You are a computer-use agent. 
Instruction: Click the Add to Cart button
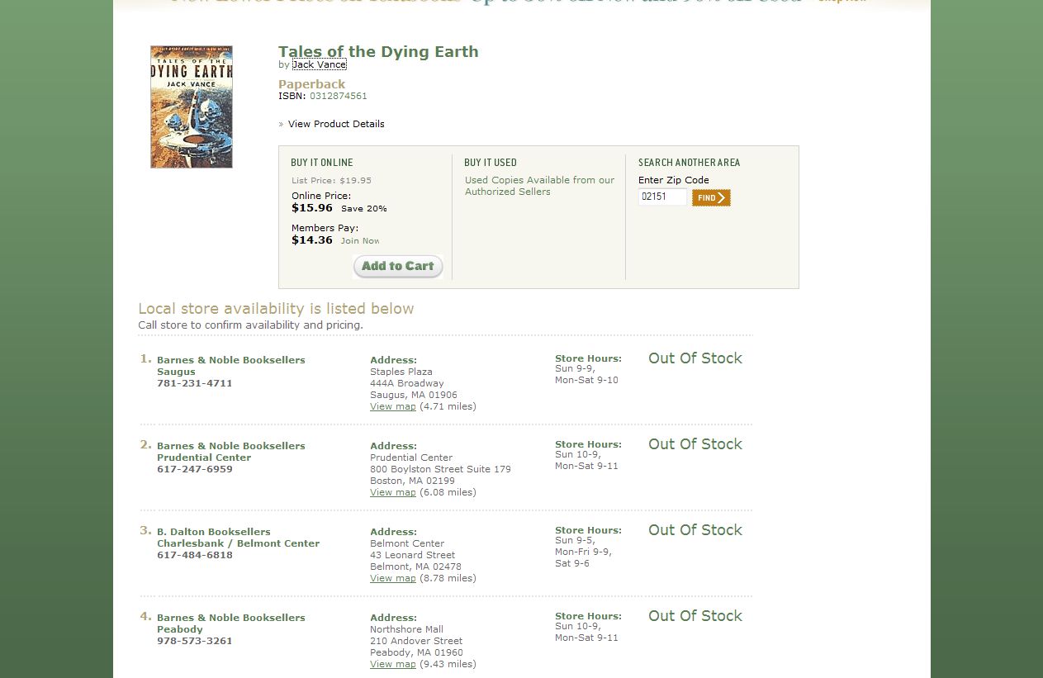tap(398, 266)
